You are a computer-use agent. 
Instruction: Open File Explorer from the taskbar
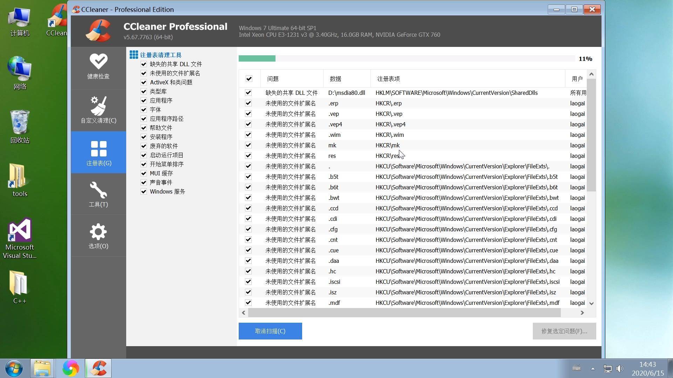click(x=42, y=368)
